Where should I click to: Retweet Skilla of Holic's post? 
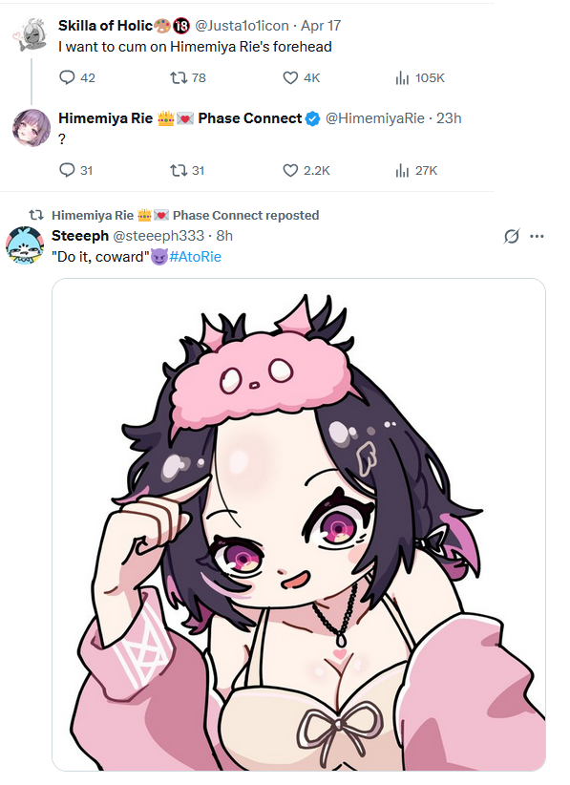188,77
